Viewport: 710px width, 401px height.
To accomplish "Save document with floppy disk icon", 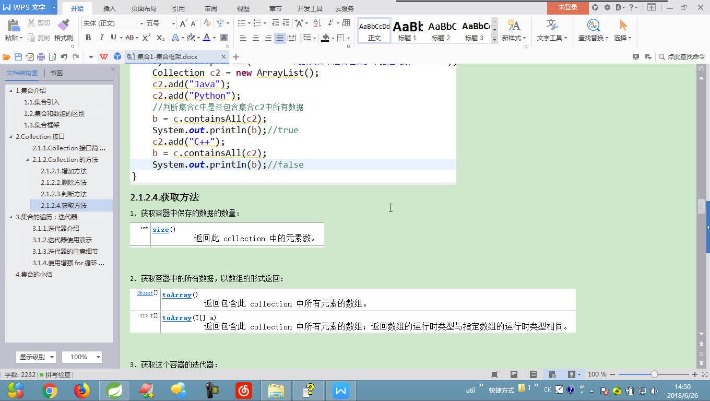I will [18, 57].
